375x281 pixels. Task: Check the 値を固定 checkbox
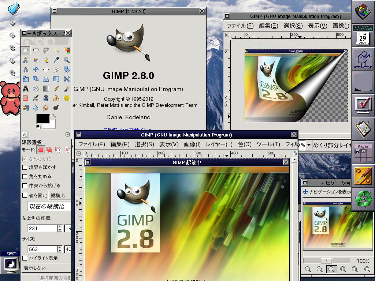coord(25,195)
